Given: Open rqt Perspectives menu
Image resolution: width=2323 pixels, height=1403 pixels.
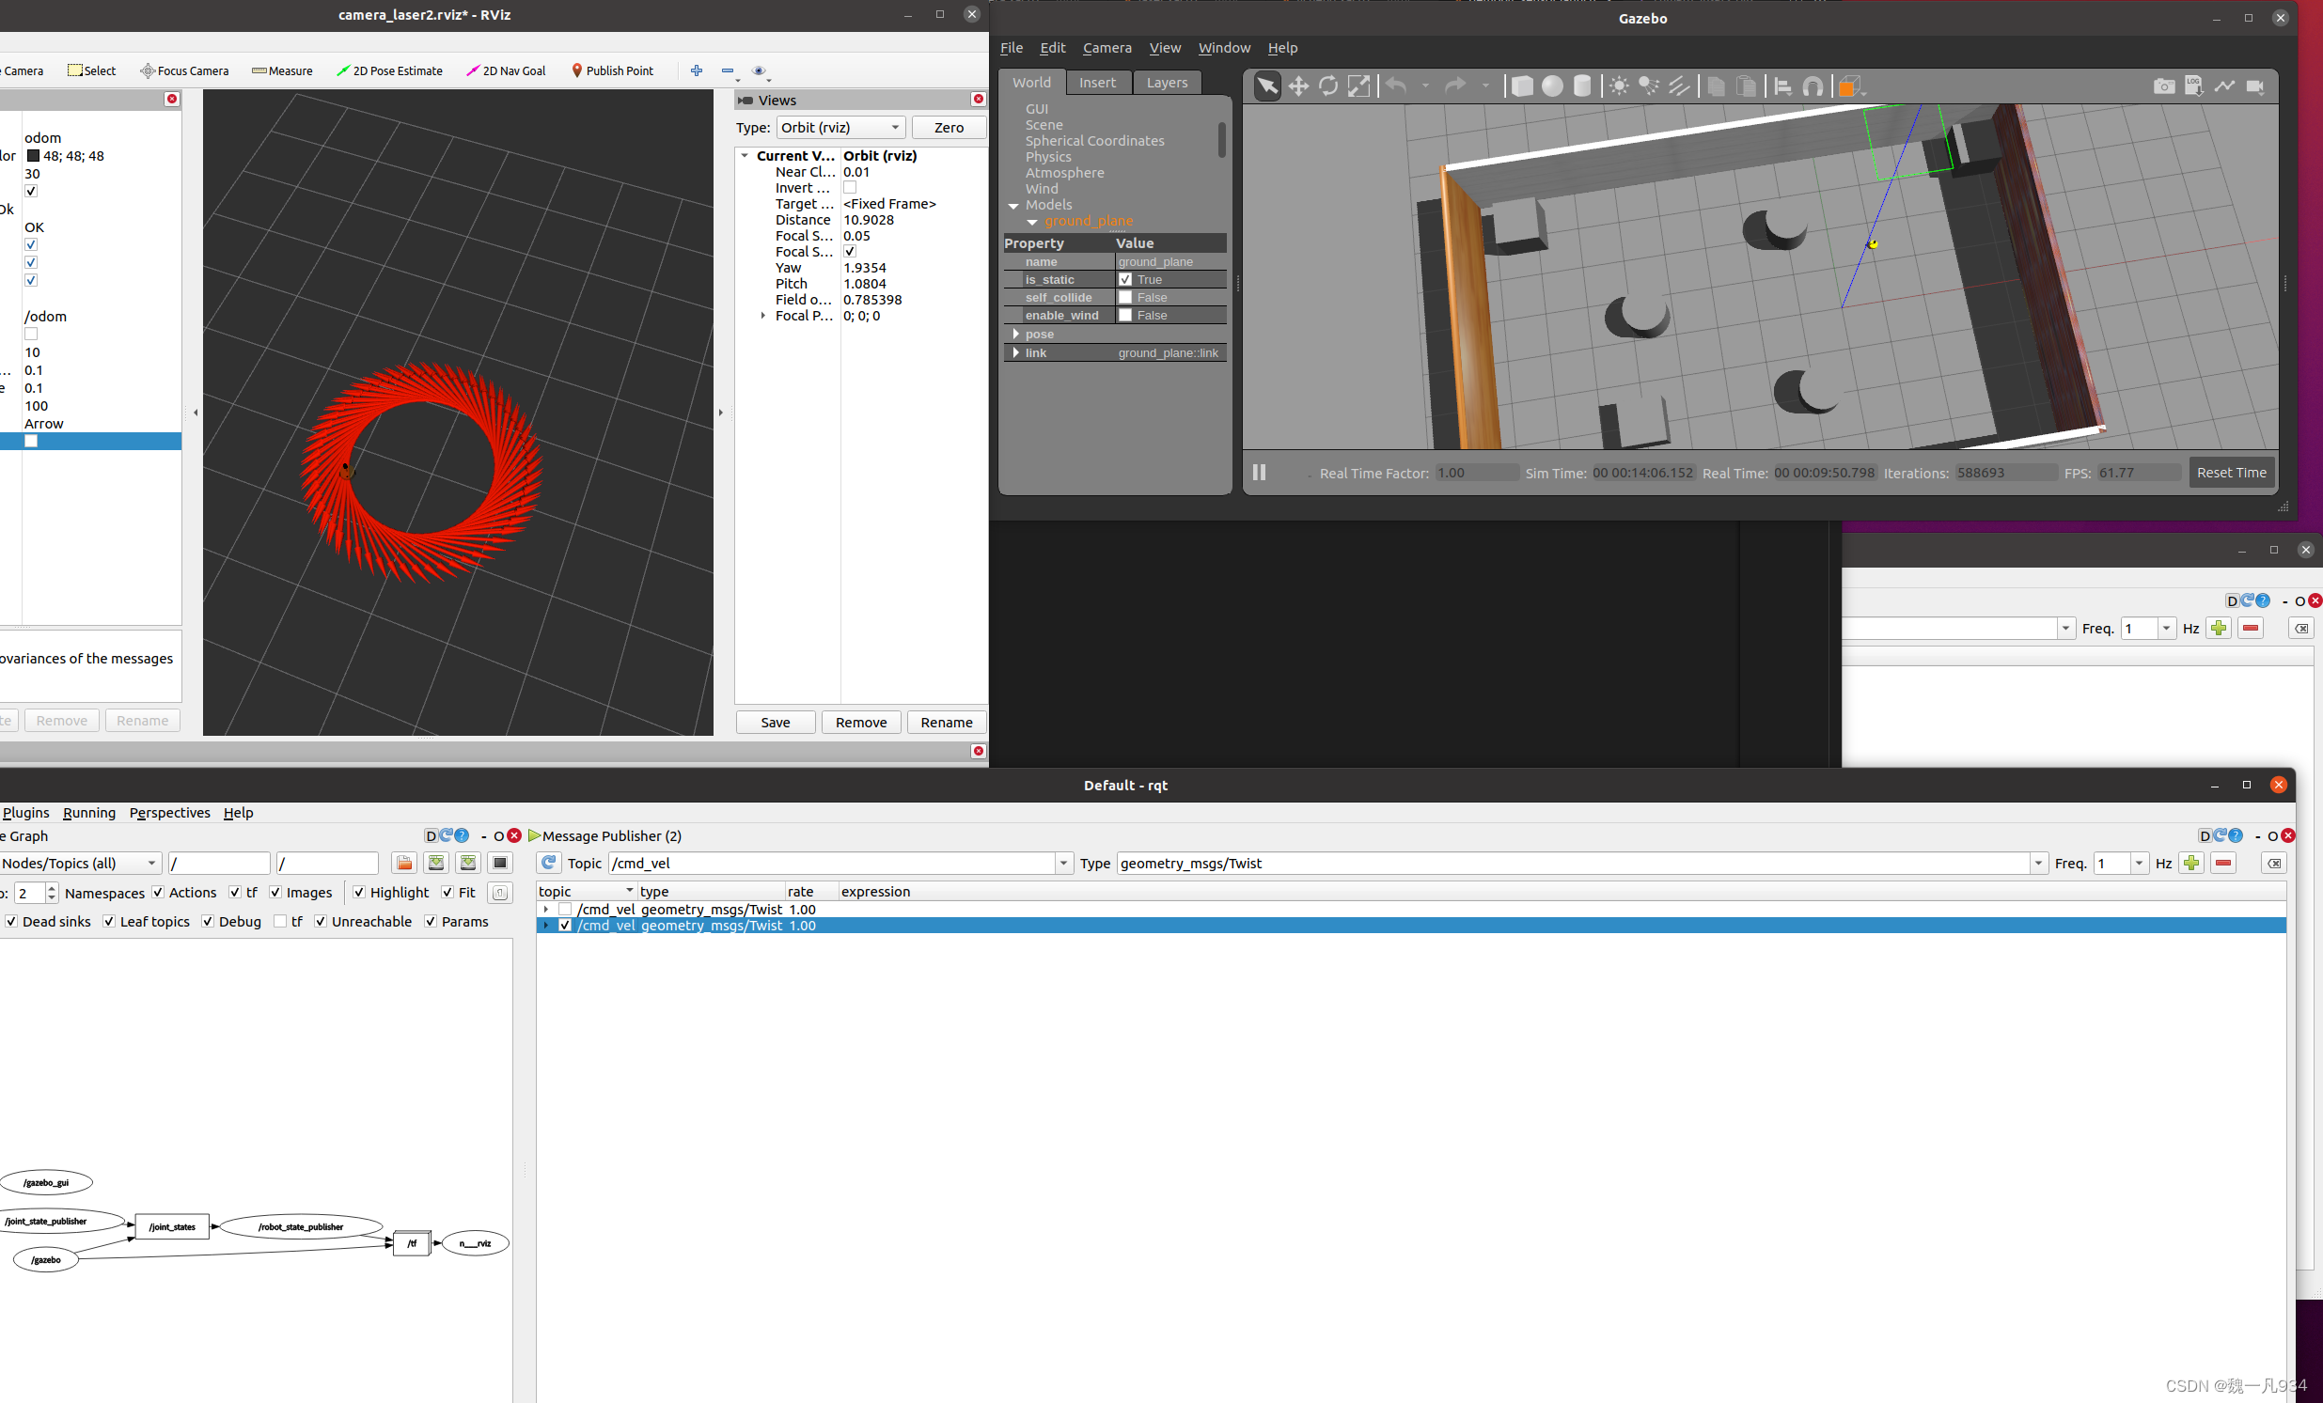Looking at the screenshot, I should [x=170, y=812].
